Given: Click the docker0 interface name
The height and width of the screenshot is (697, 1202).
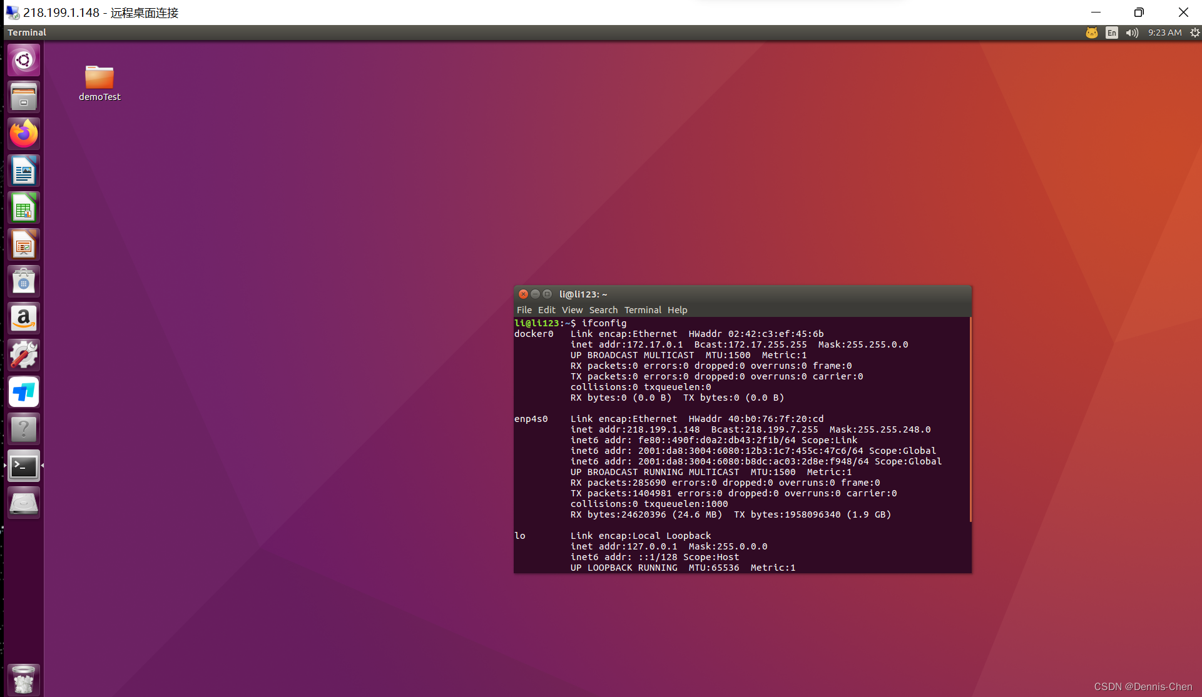Looking at the screenshot, I should pos(534,334).
